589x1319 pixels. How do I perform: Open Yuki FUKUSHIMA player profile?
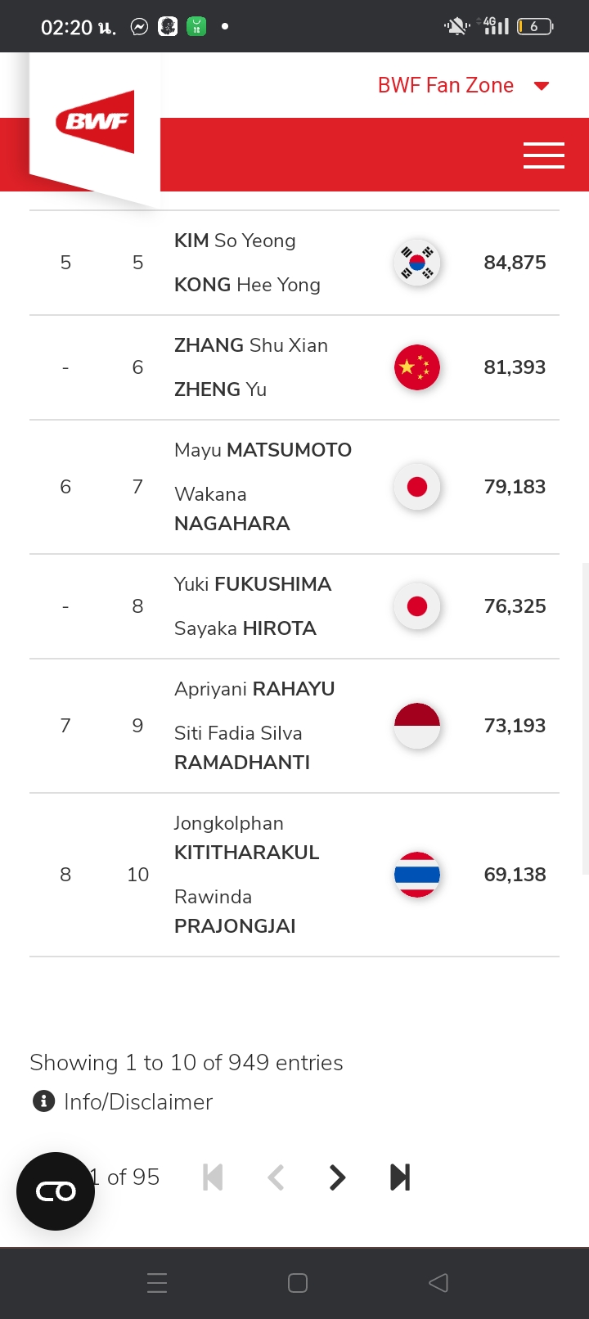253,584
